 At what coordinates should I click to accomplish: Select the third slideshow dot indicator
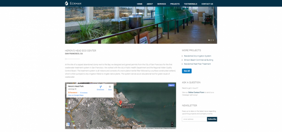[213, 40]
